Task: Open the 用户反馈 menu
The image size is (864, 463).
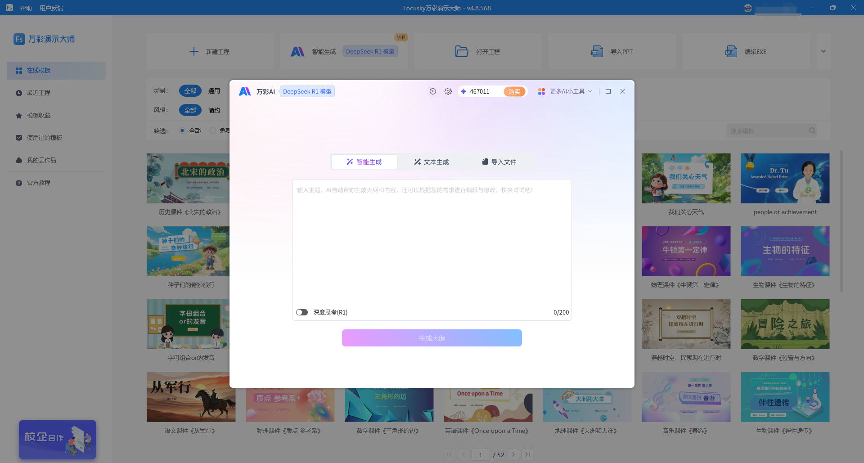Action: (x=51, y=8)
